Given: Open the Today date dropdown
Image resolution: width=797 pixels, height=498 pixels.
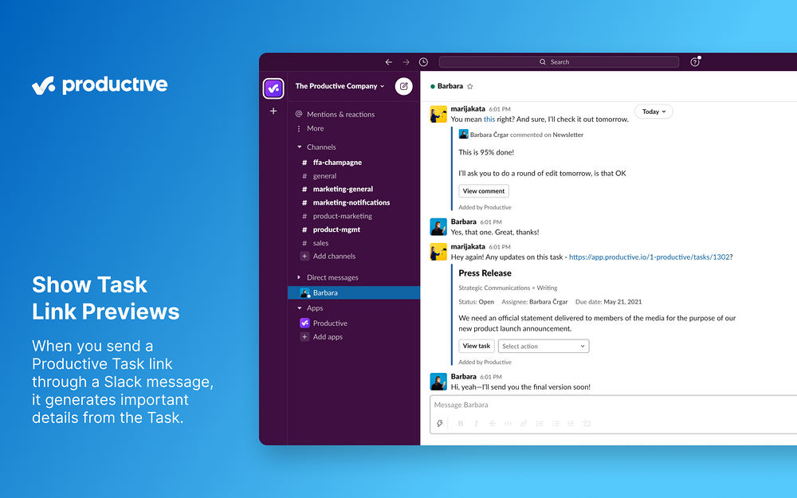Looking at the screenshot, I should click(x=654, y=112).
